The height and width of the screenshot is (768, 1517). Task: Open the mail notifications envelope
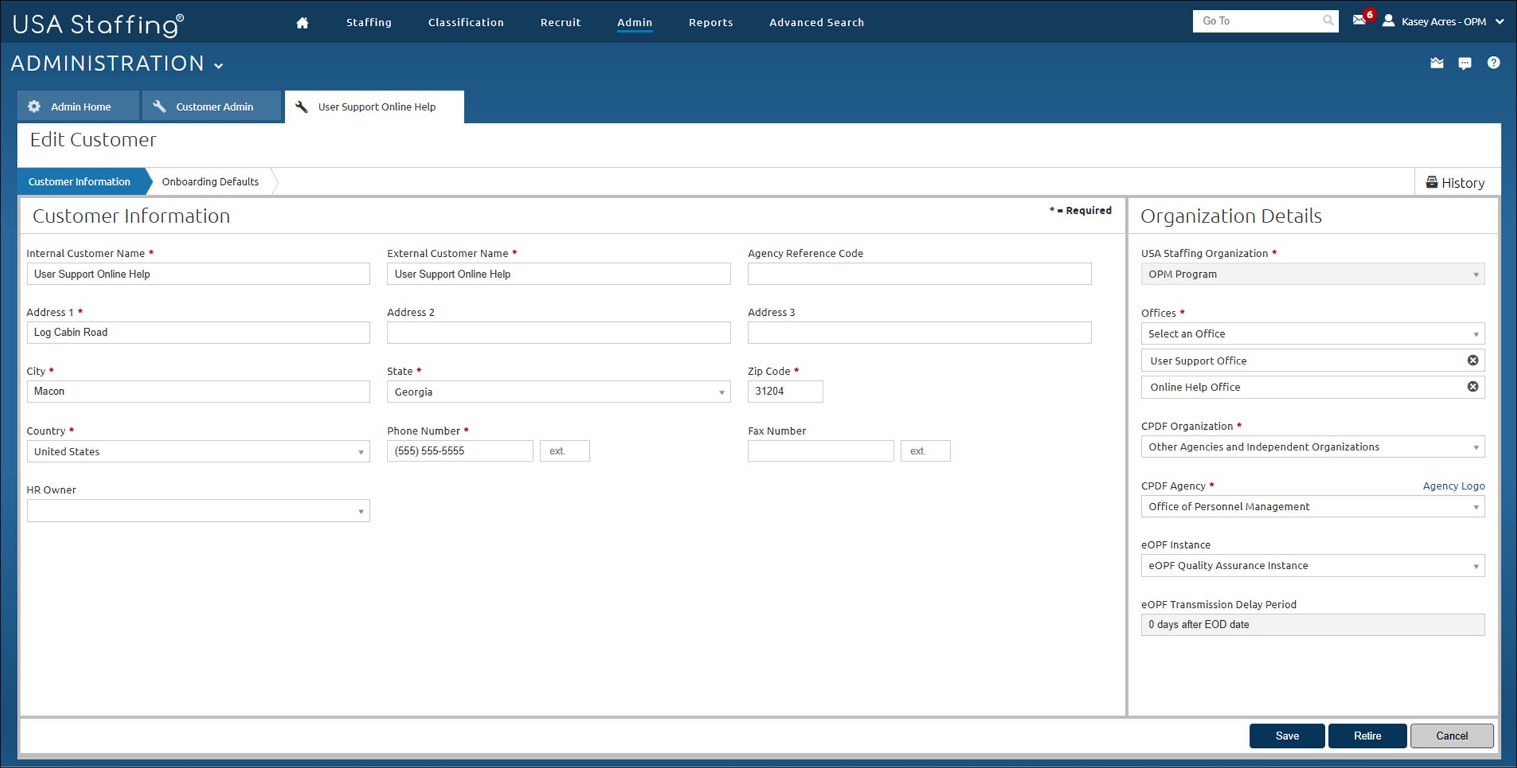coord(1359,20)
